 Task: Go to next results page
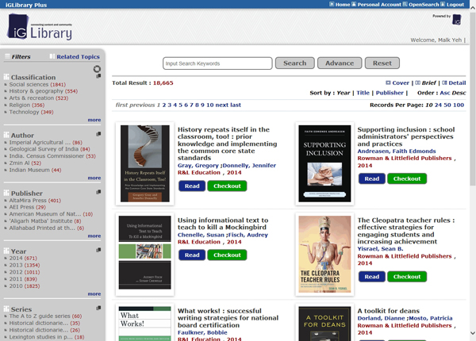click(x=221, y=105)
